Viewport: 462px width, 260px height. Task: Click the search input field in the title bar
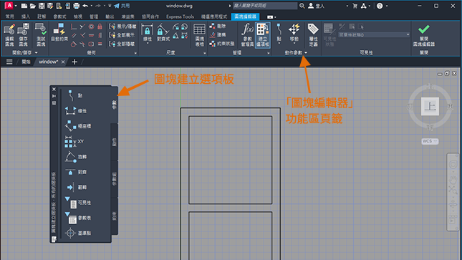pos(264,6)
